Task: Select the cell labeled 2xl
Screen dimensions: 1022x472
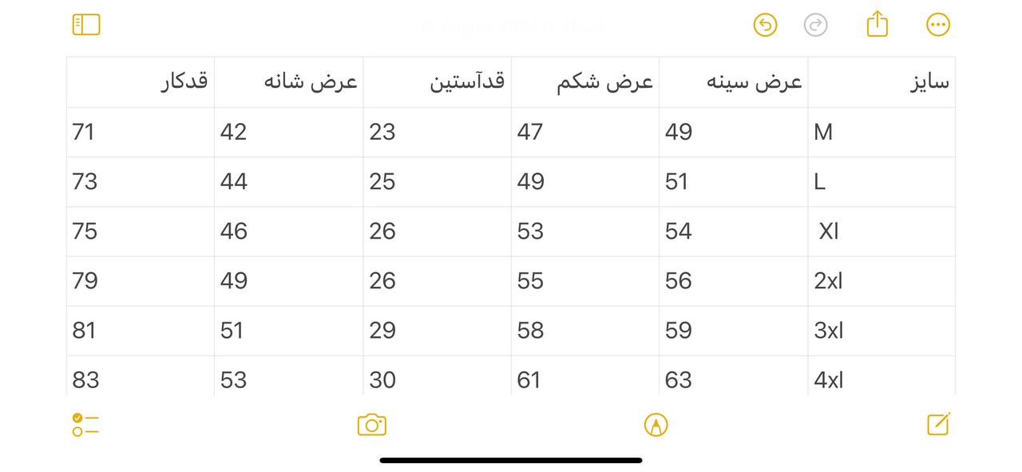Action: [881, 281]
